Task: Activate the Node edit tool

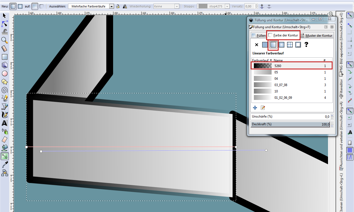Action: (x=4, y=24)
